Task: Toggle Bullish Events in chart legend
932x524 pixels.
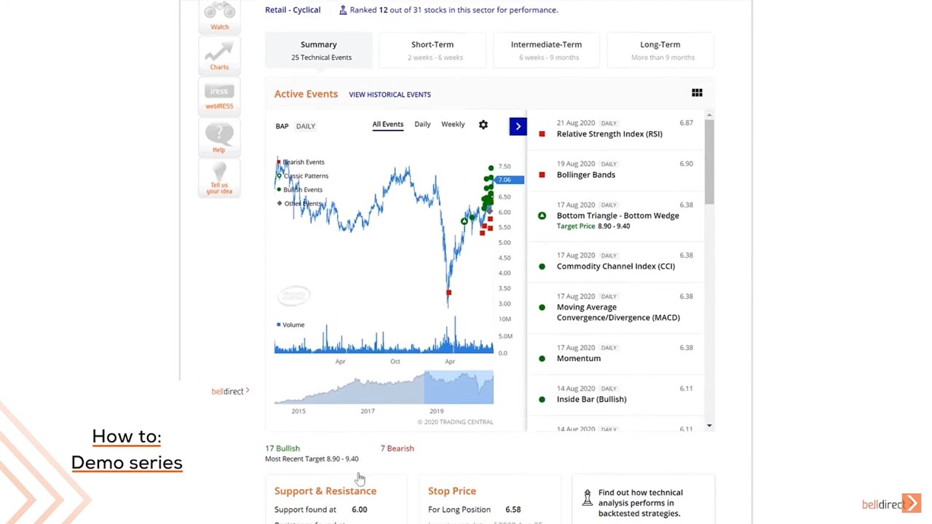Action: 302,190
